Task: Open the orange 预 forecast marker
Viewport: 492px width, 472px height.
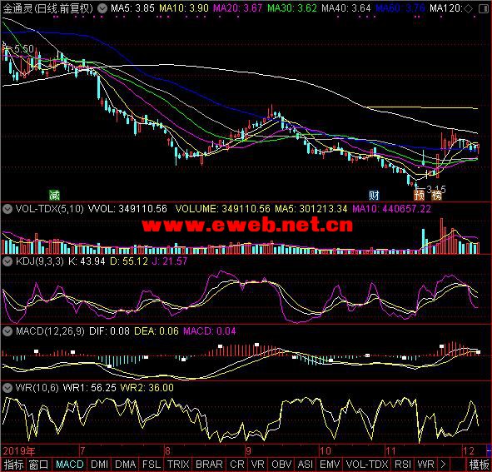Action: pos(420,195)
